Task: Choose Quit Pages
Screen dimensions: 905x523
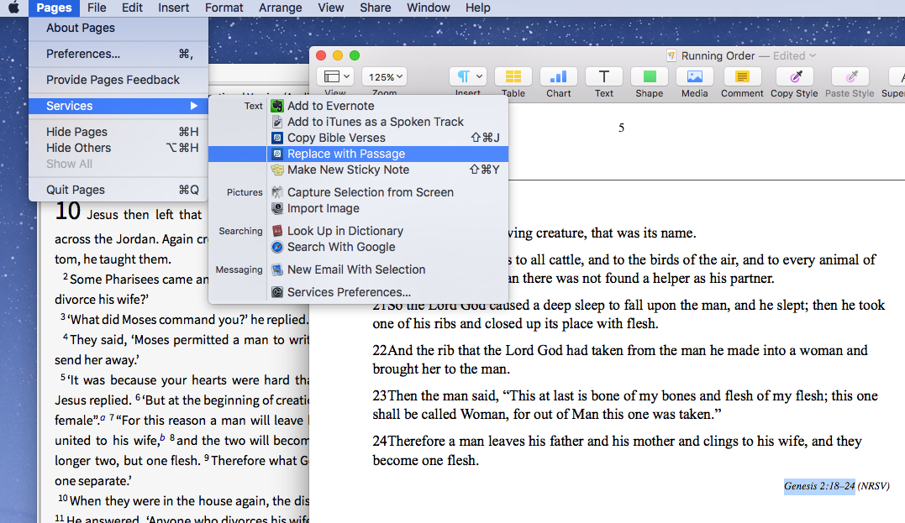Action: (x=118, y=190)
